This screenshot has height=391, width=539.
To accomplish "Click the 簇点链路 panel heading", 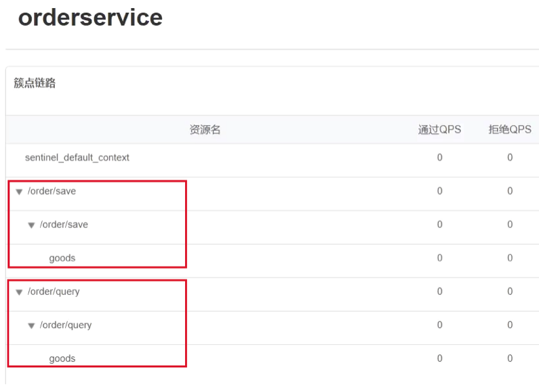I will (35, 83).
